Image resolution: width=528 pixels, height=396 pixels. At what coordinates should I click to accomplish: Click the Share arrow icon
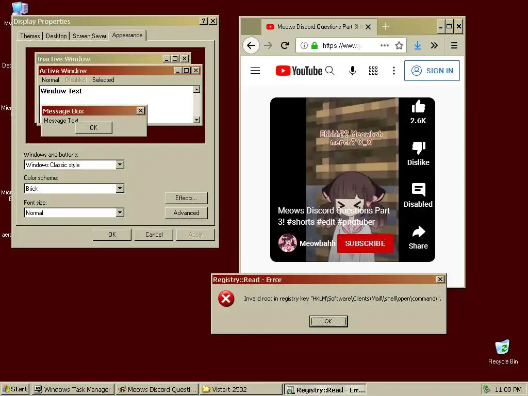coord(419,232)
